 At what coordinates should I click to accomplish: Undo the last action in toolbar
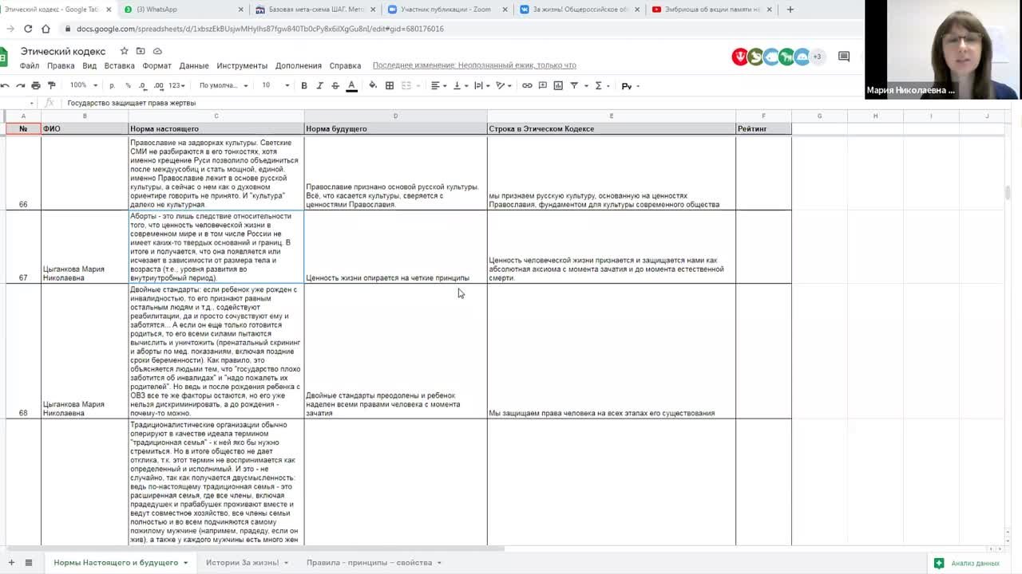click(x=5, y=85)
